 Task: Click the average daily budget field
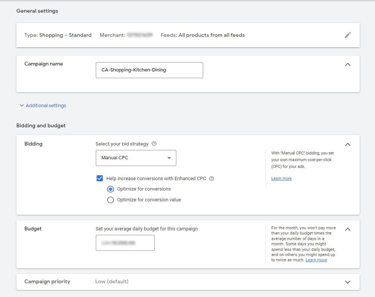coord(125,243)
